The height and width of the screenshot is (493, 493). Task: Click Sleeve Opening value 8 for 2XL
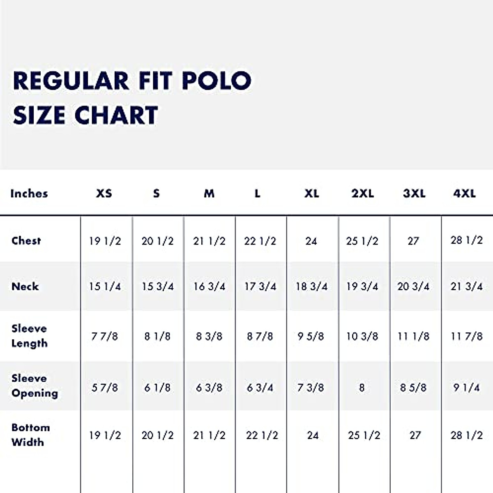pyautogui.click(x=362, y=387)
